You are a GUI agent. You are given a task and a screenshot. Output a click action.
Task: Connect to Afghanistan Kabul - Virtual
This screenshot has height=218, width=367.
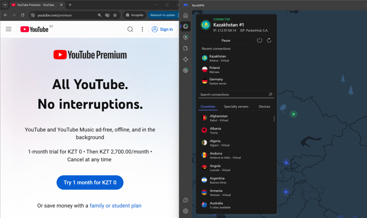click(x=236, y=118)
